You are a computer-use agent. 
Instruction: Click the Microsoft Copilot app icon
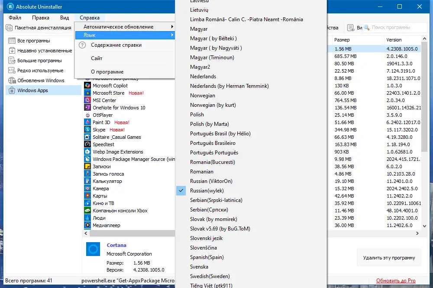point(87,86)
